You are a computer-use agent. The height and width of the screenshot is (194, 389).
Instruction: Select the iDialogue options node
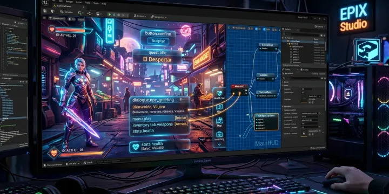pos(267,122)
